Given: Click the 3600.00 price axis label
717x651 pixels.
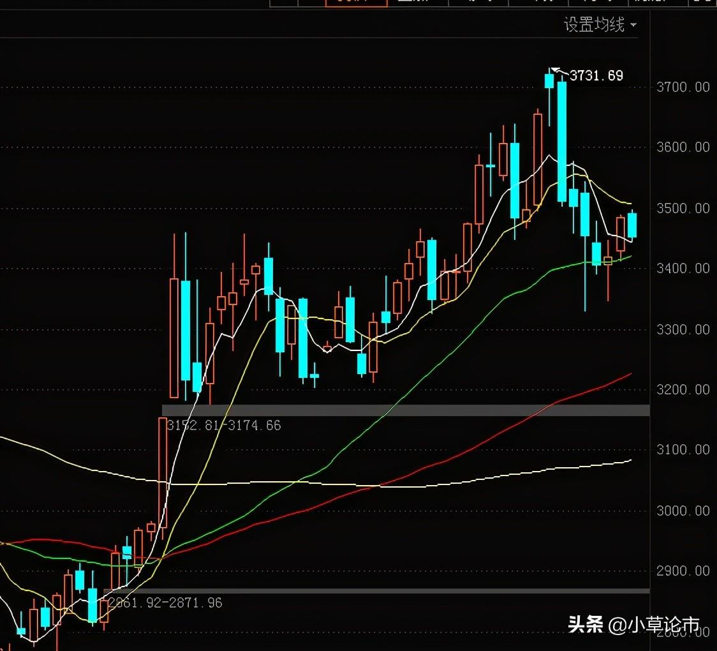Looking at the screenshot, I should 683,147.
